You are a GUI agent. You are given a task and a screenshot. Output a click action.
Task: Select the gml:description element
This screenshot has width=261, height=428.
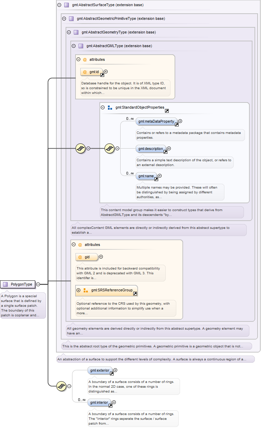[151, 149]
